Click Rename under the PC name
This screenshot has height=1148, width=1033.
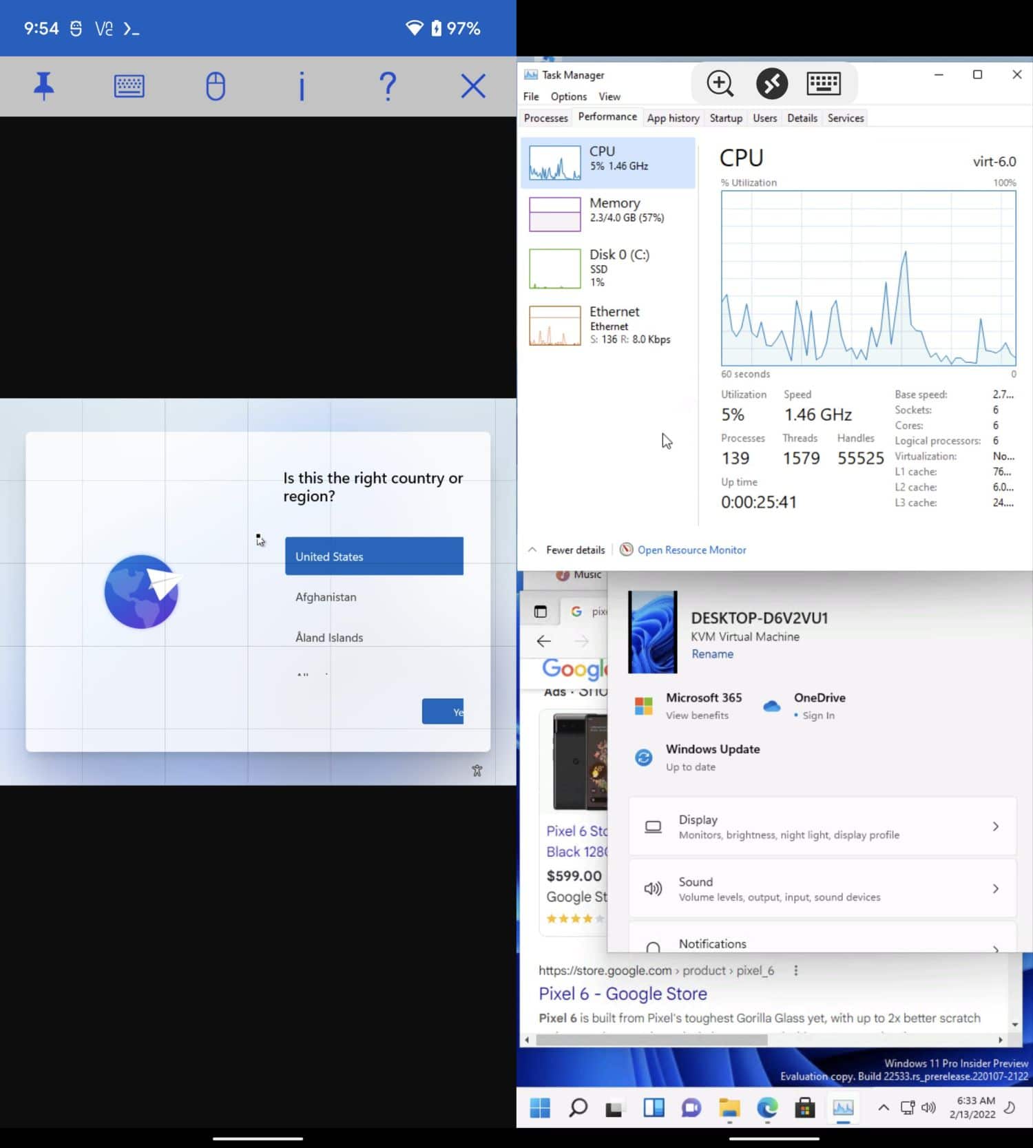[712, 654]
